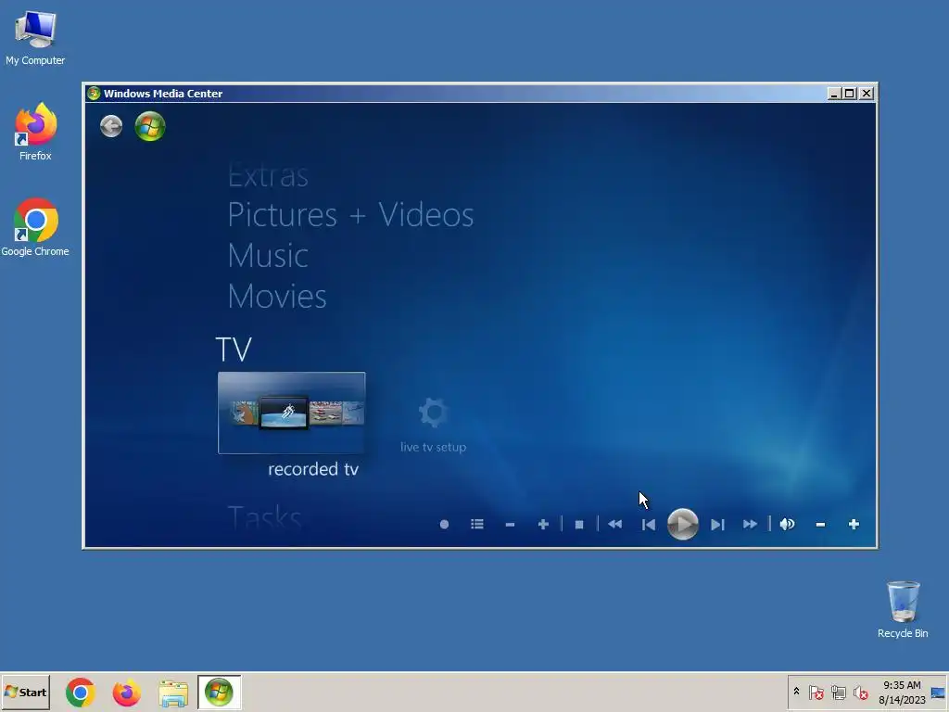Click the muted volume tray icon
Image resolution: width=949 pixels, height=712 pixels.
click(x=861, y=692)
